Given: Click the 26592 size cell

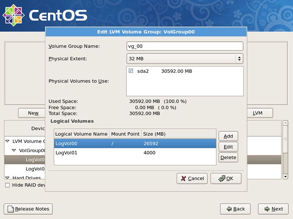Looking at the screenshot, I should 151,143.
